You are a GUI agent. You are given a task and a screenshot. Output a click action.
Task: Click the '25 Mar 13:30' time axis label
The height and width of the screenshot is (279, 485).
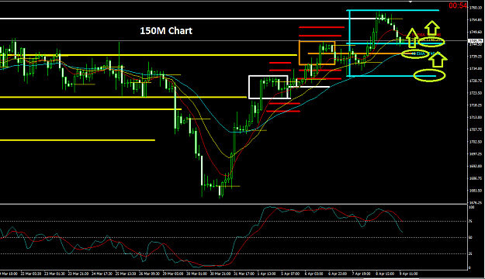point(126,274)
